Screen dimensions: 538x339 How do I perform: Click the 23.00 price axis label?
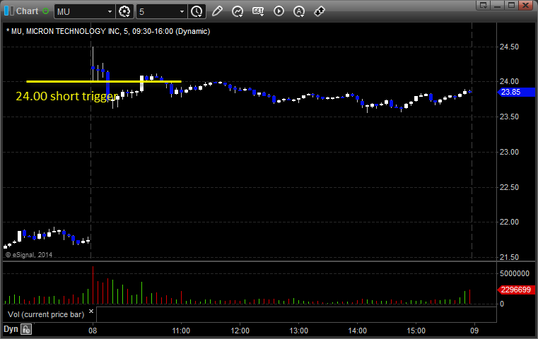pos(509,152)
